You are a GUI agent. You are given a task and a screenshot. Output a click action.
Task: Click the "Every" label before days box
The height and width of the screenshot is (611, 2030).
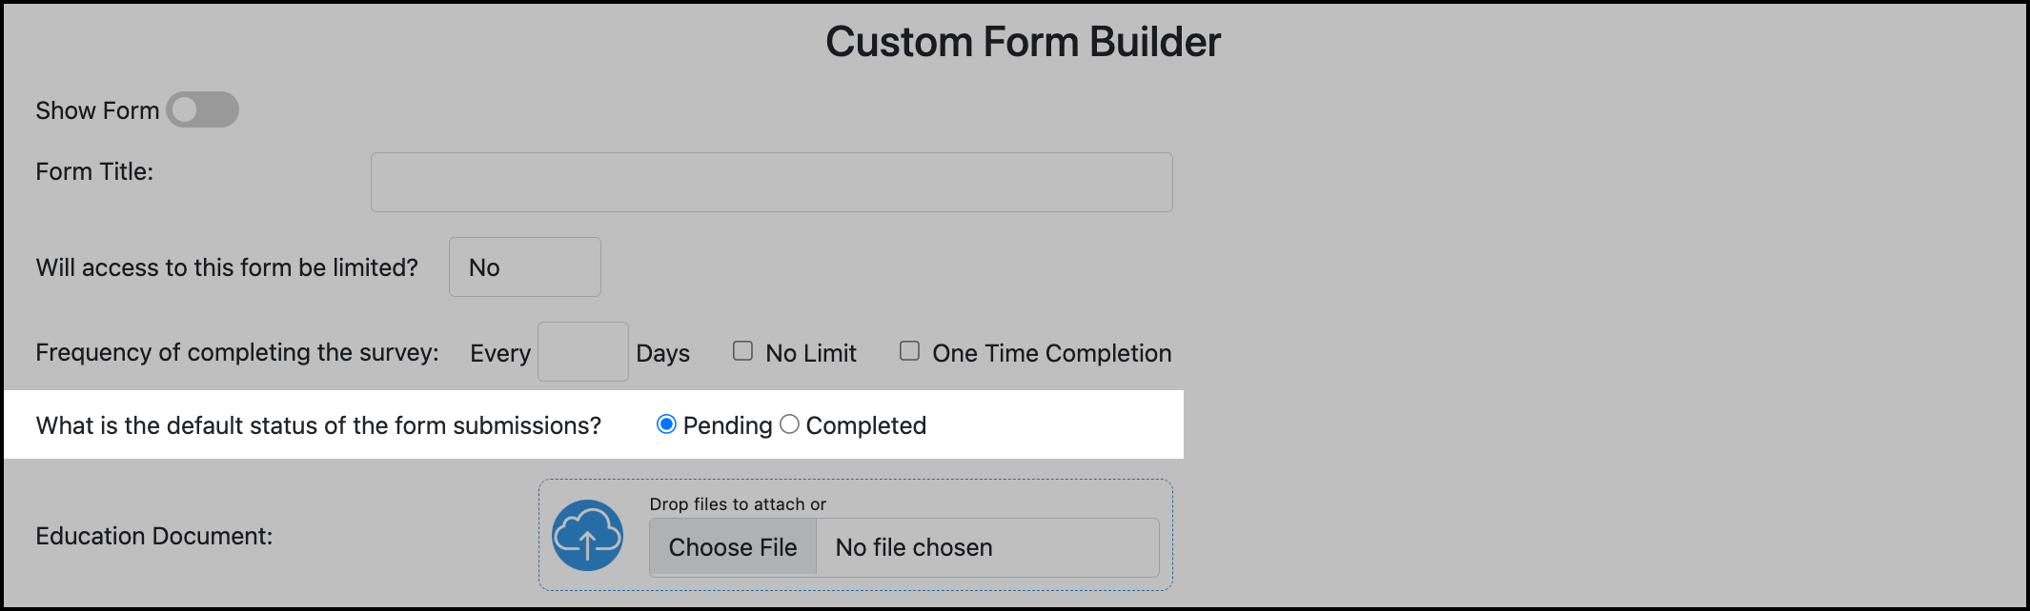pos(499,353)
